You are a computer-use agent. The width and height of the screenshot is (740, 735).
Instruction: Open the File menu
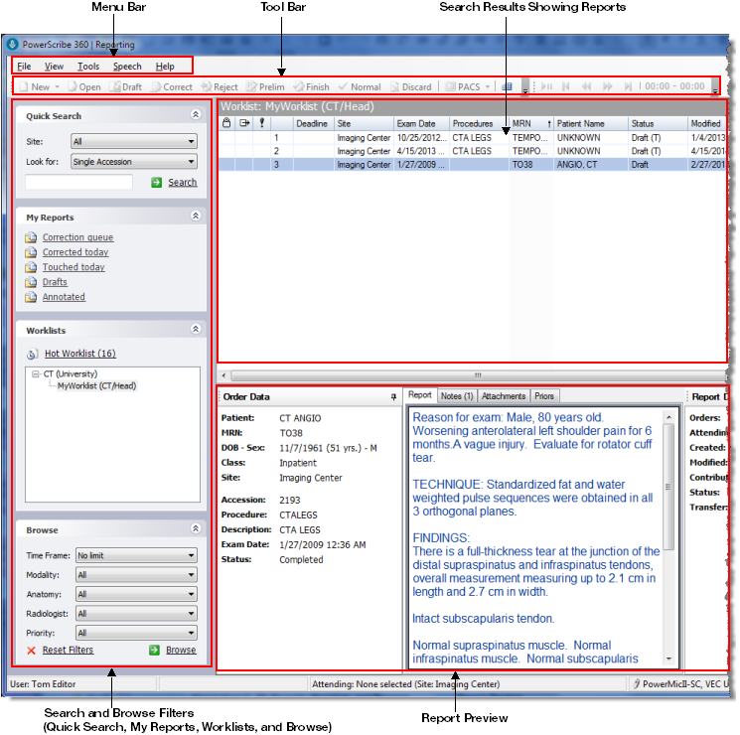24,67
